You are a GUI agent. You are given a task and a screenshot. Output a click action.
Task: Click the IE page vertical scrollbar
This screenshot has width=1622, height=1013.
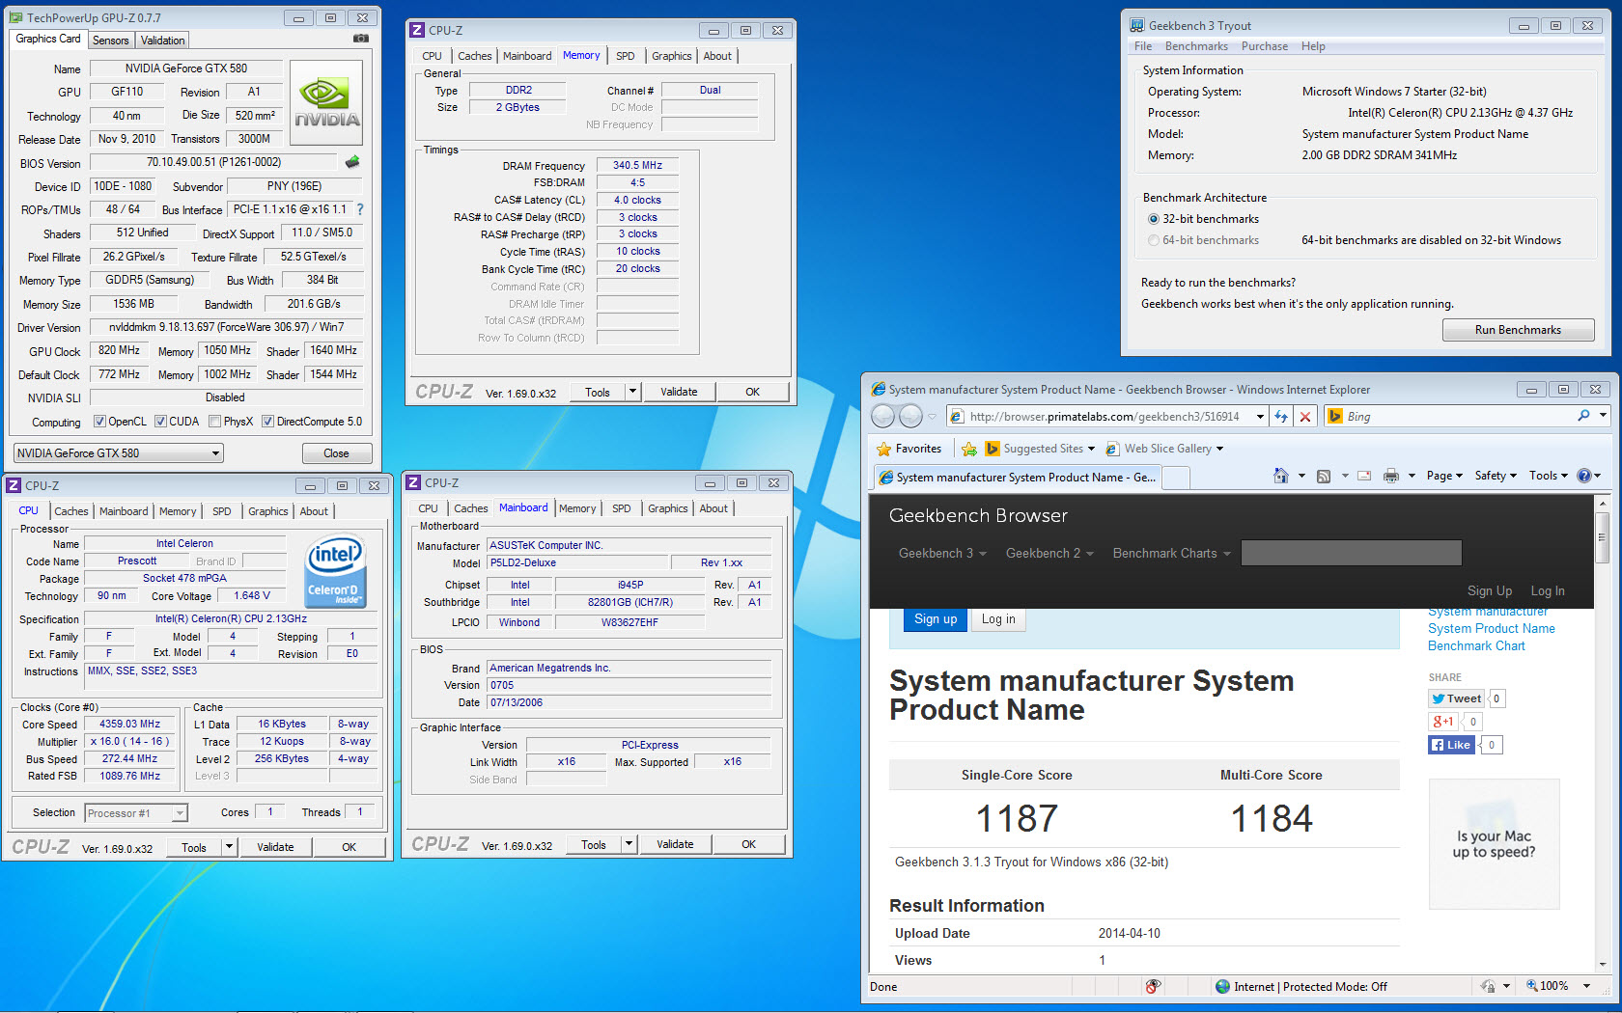pos(1603,731)
